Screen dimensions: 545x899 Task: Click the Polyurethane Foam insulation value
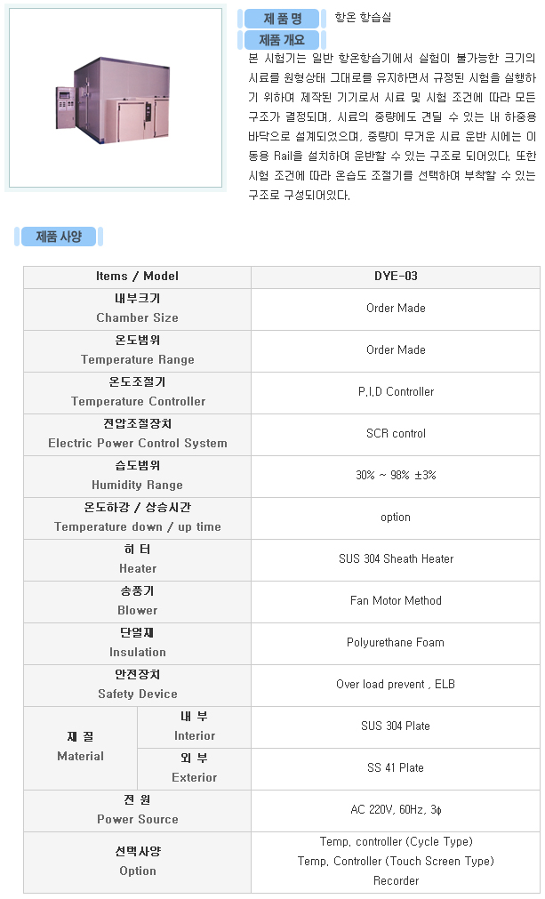[x=396, y=643]
